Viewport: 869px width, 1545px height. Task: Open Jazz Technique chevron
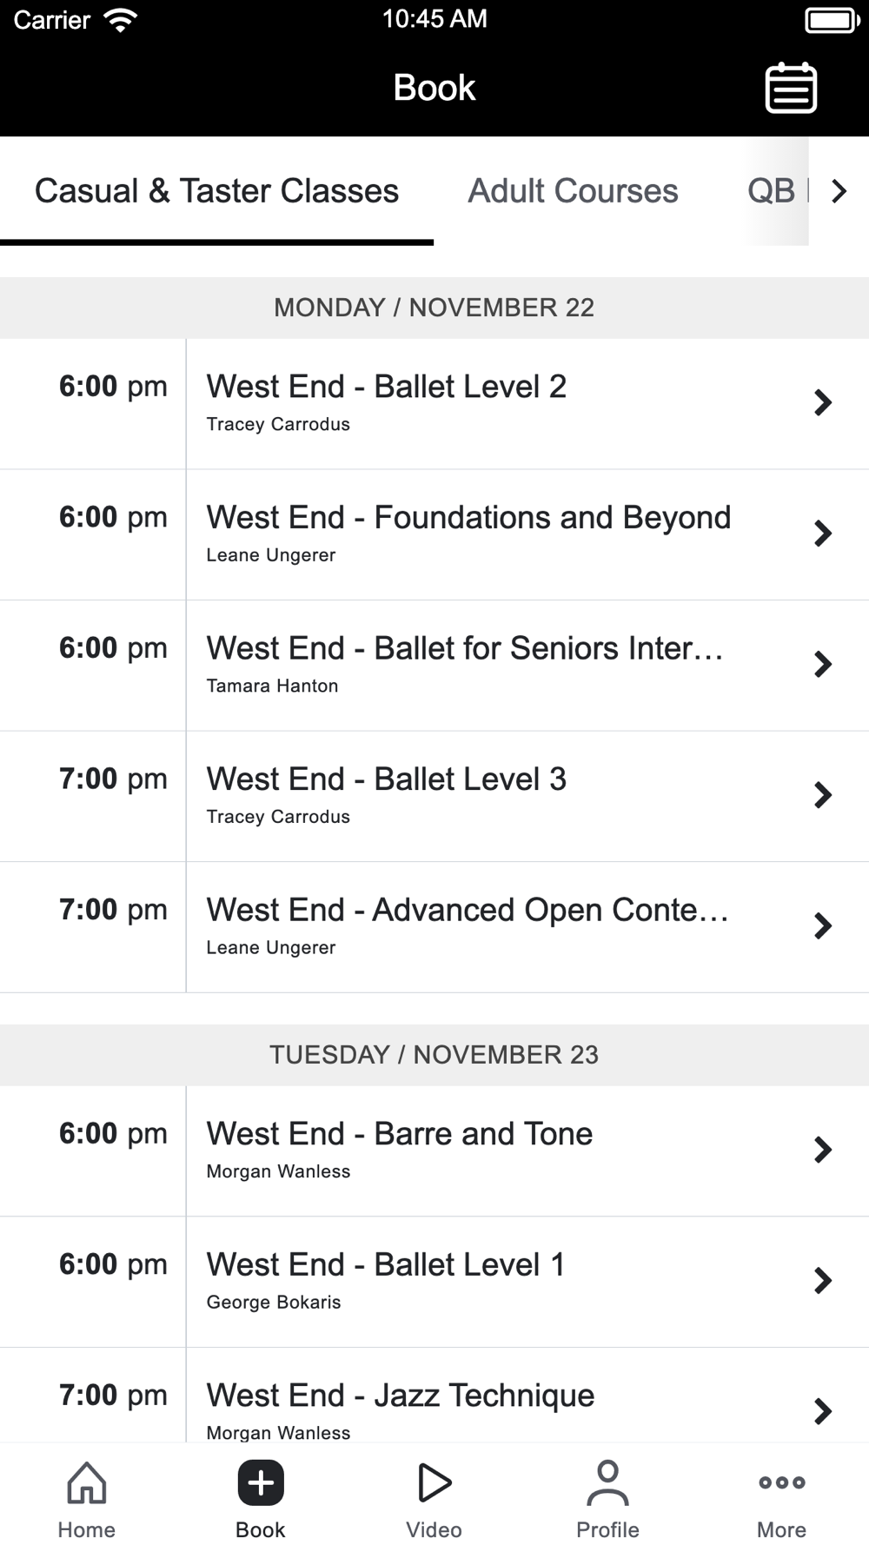(x=822, y=1410)
